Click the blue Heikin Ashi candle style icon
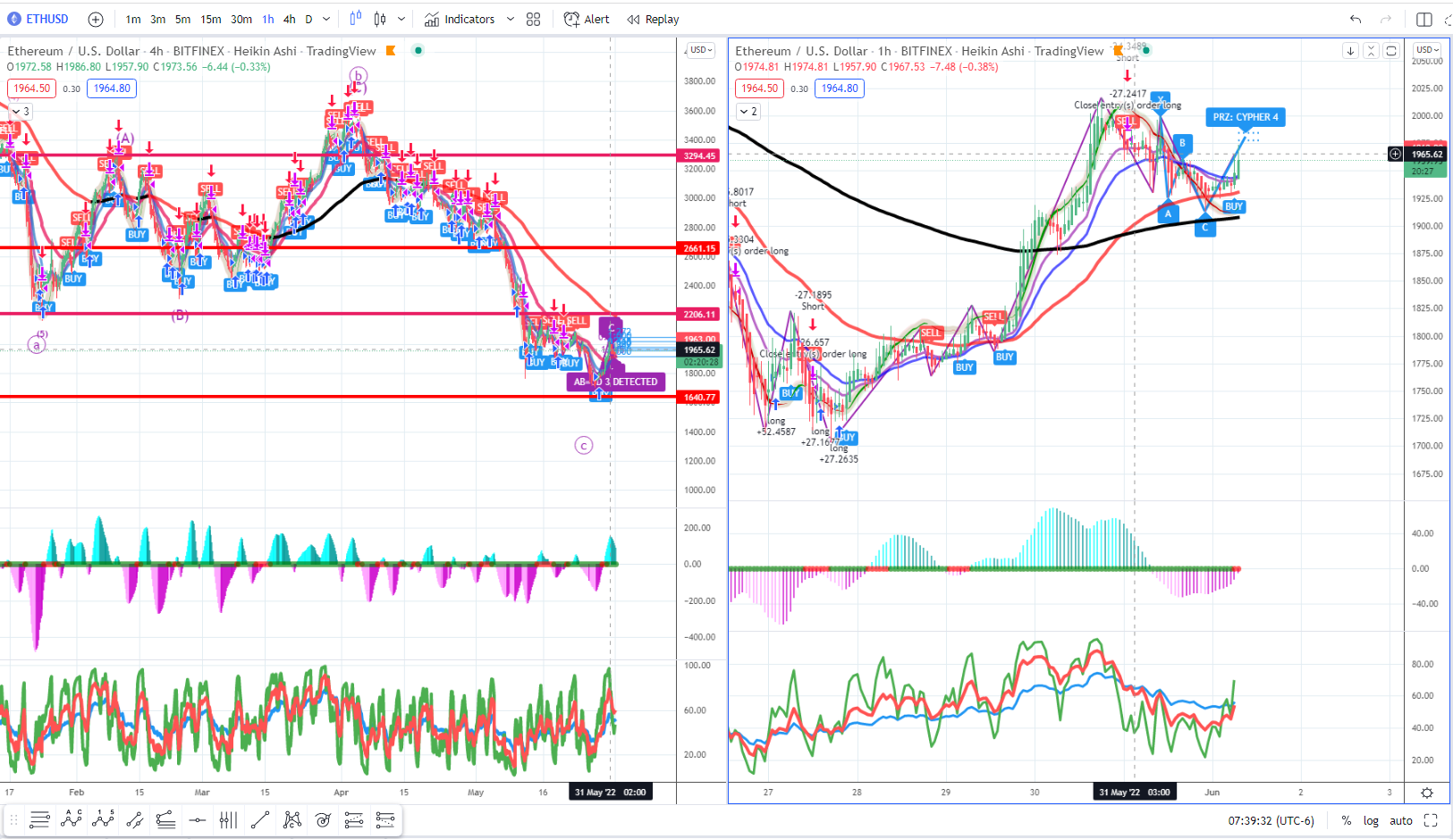Screen dimensions: 1453x839 coord(356,19)
